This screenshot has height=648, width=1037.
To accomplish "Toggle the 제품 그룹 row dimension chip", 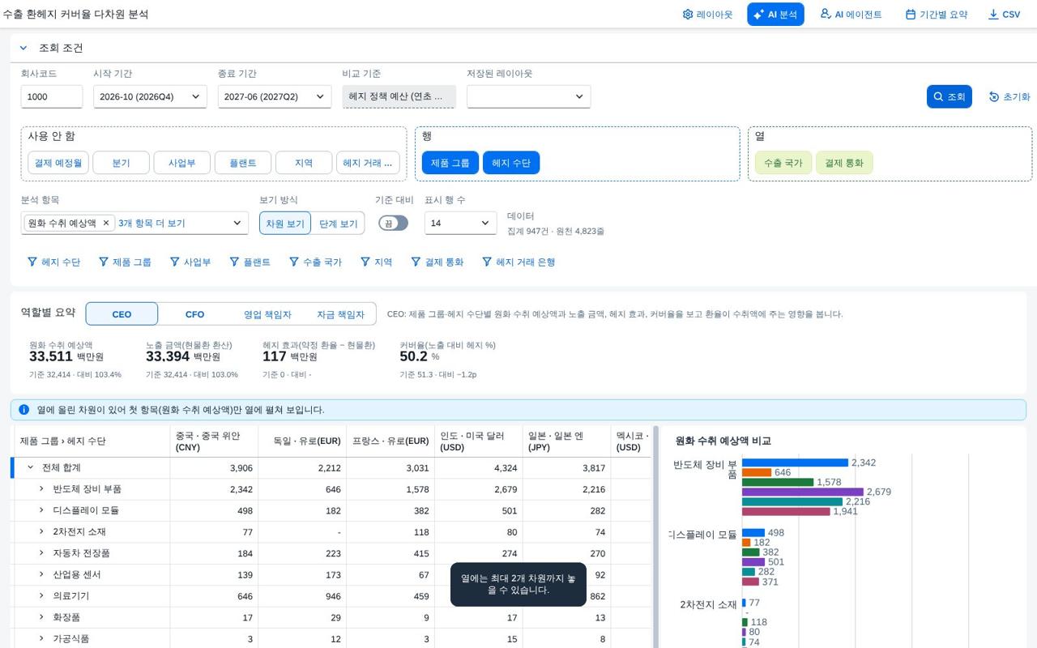I will (450, 163).
